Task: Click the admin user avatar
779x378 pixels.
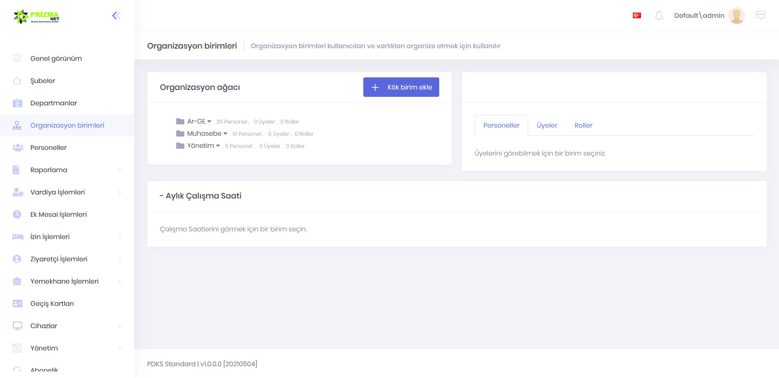Action: tap(736, 16)
